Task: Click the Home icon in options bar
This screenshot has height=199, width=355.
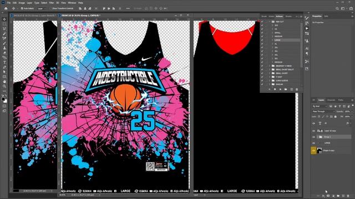Action: point(6,8)
